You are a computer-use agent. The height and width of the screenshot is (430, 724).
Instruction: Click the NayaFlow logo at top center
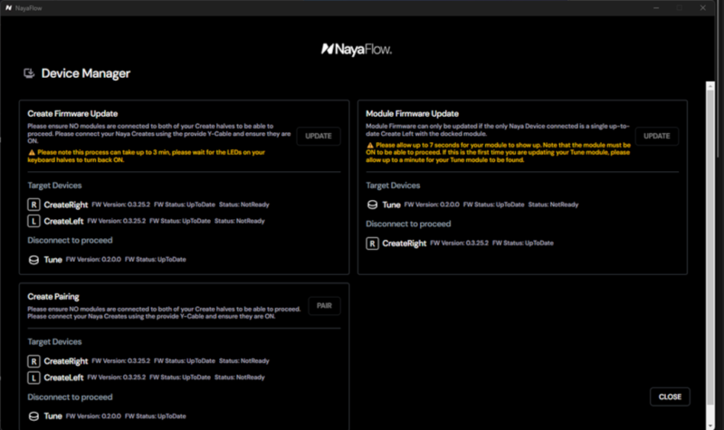(x=357, y=49)
